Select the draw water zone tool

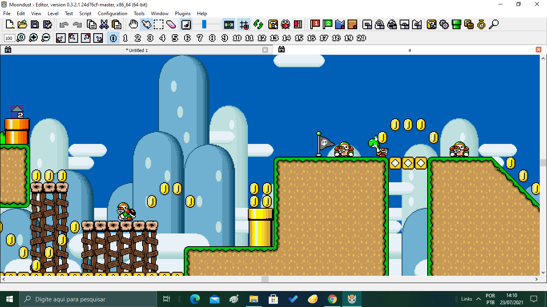(340, 25)
